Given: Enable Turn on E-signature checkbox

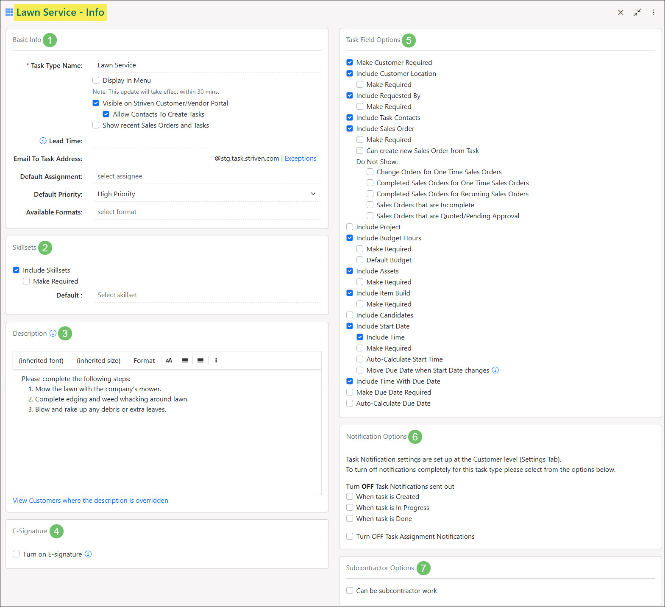Looking at the screenshot, I should point(16,554).
